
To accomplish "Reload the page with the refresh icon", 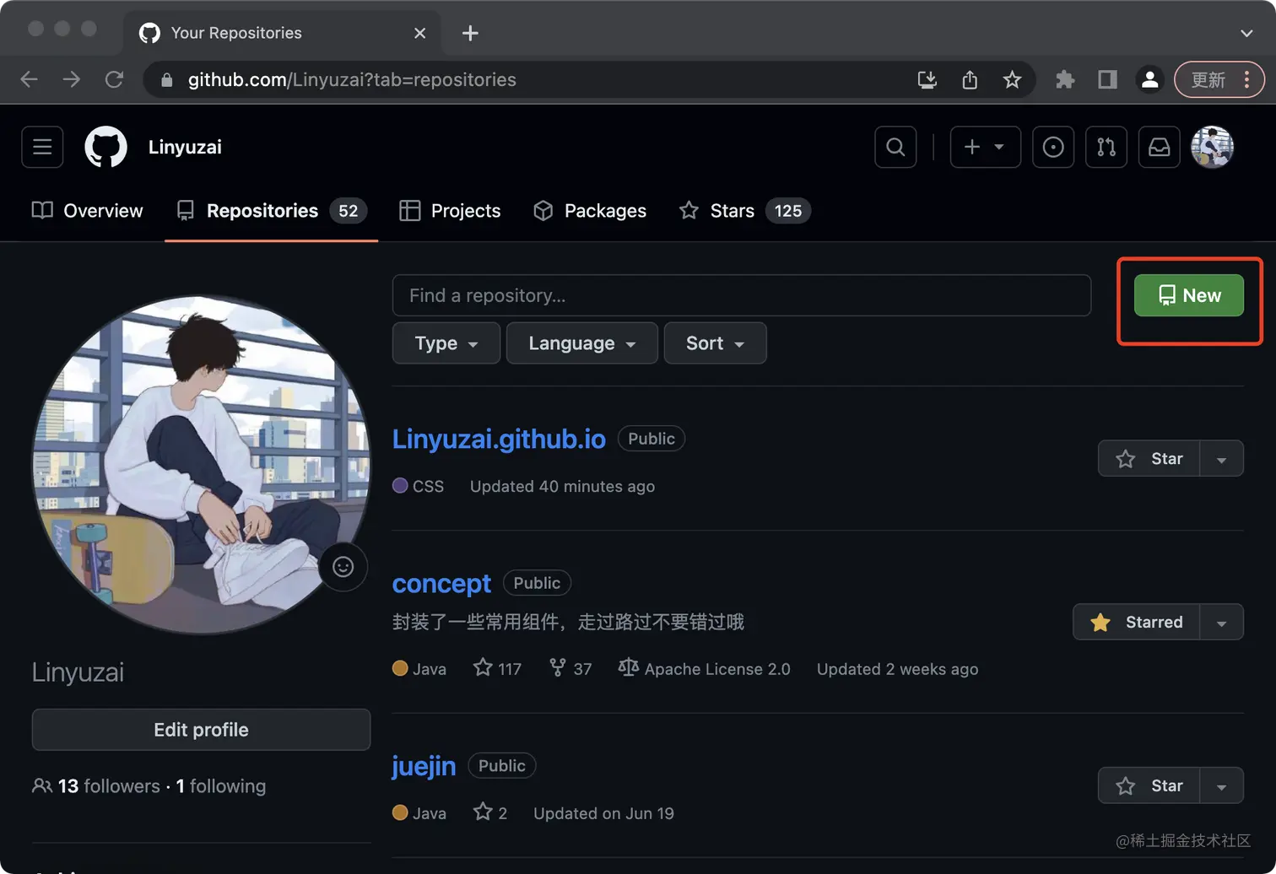I will coord(114,79).
